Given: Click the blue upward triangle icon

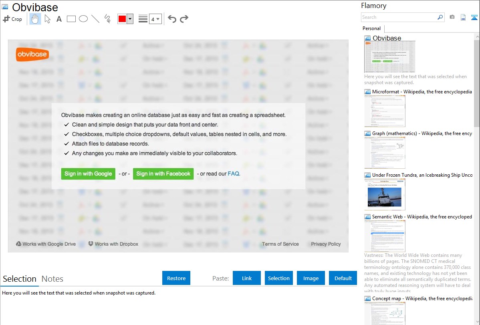Looking at the screenshot, I should coord(474,18).
